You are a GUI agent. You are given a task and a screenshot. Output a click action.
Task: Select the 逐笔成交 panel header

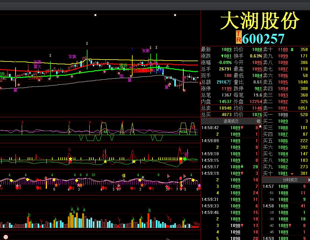[231, 121]
